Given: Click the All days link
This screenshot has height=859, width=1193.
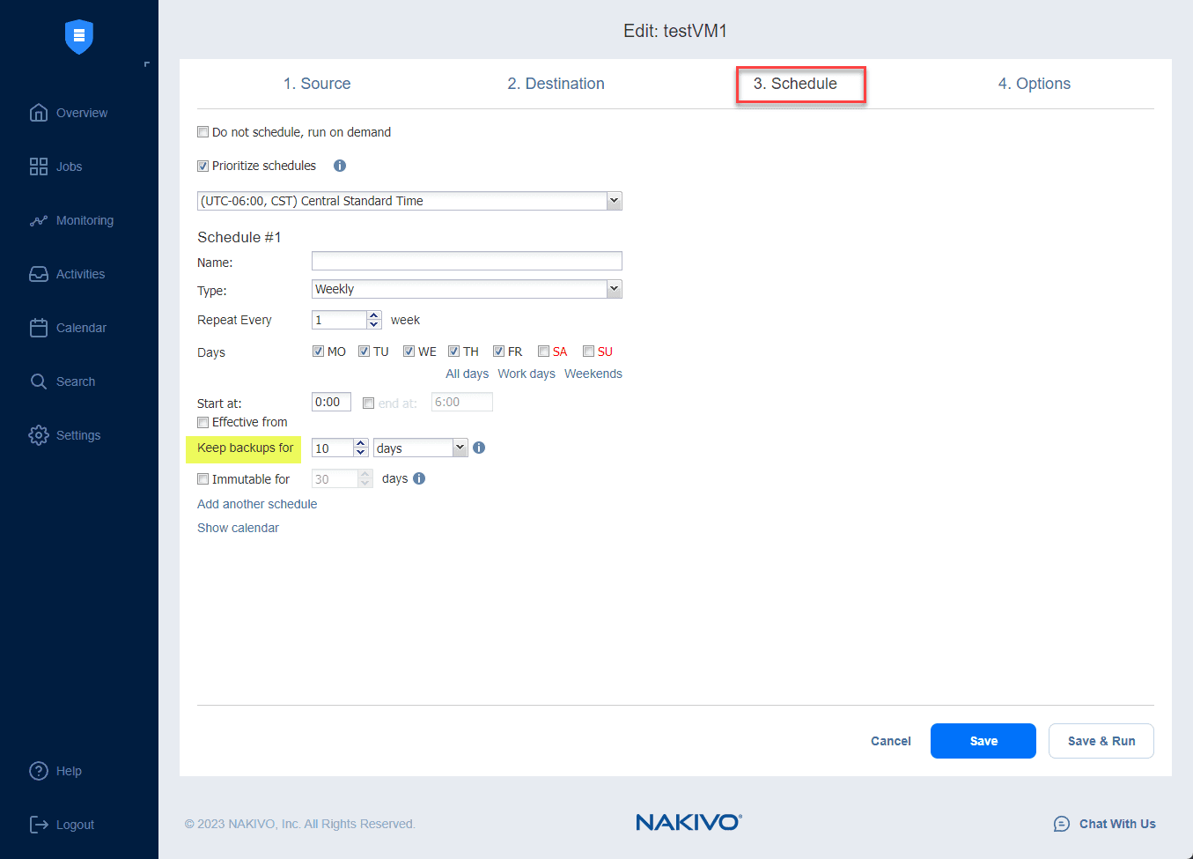Looking at the screenshot, I should (467, 374).
